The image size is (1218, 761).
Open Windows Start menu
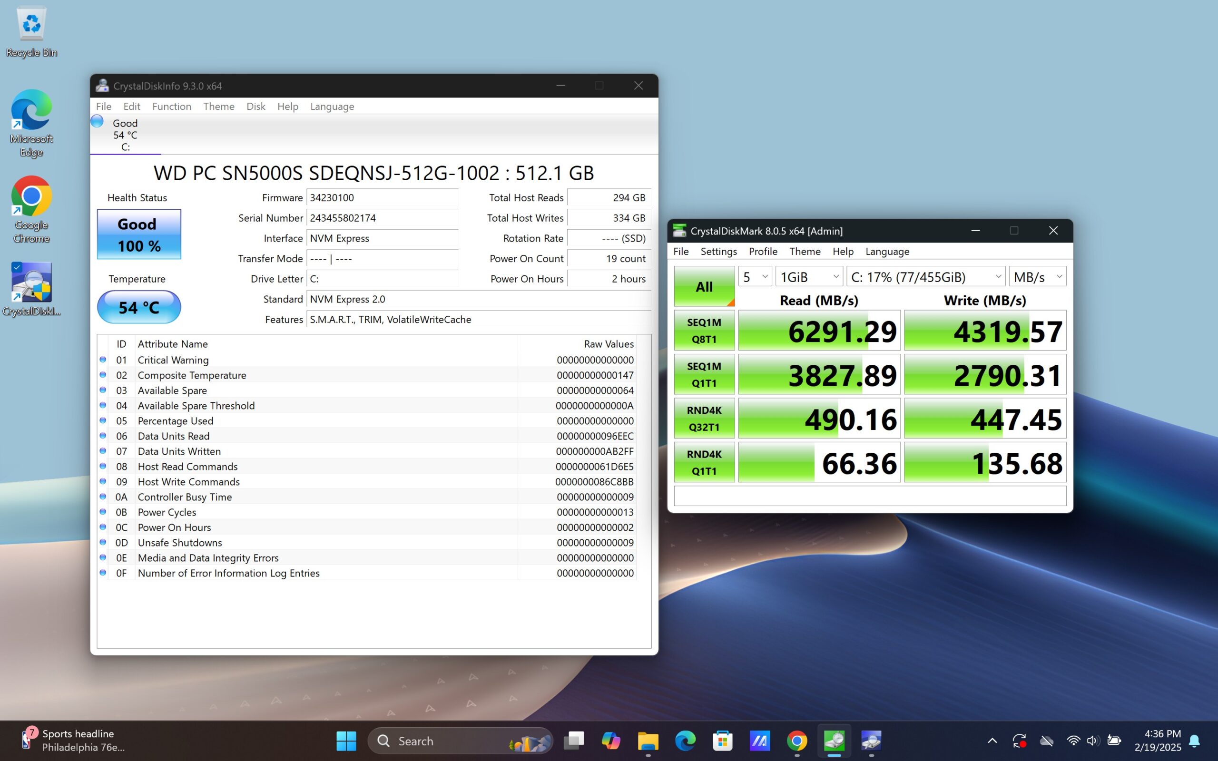point(346,741)
